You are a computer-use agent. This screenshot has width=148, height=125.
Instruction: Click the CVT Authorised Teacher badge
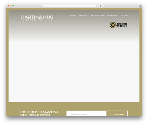pos(118,25)
